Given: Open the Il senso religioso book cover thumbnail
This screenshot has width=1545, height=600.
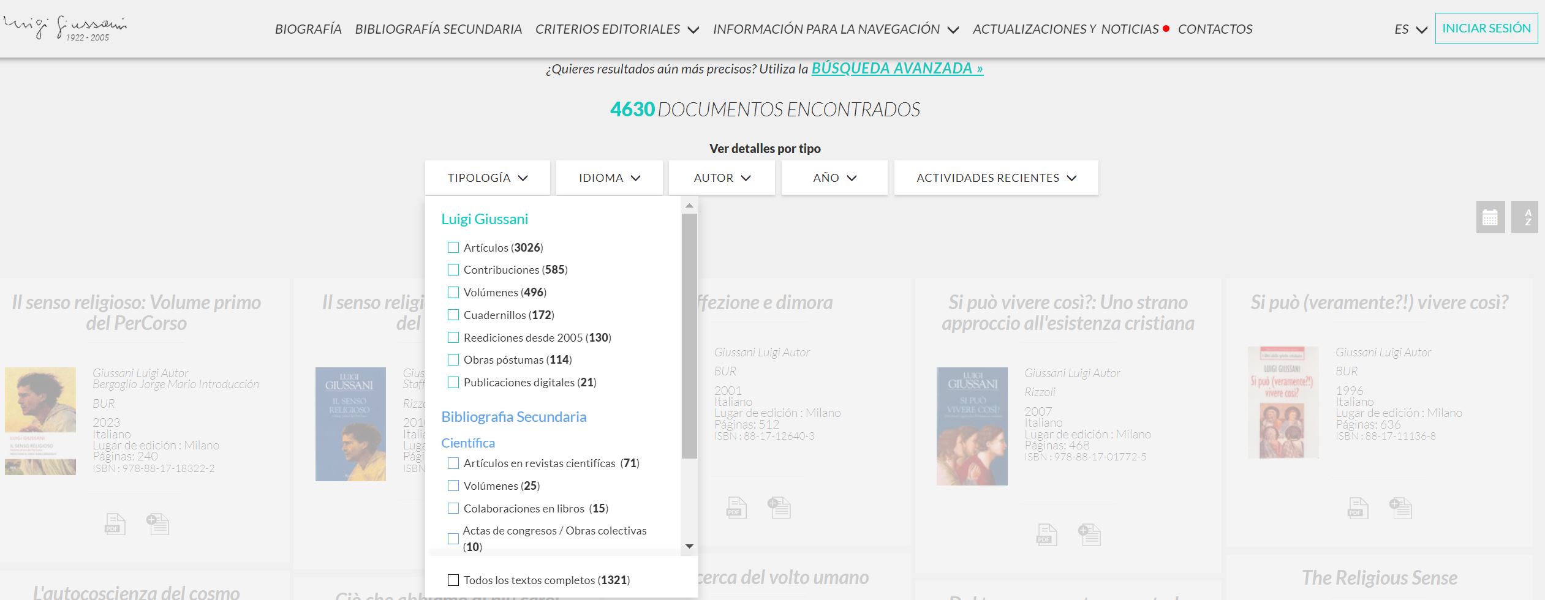Looking at the screenshot, I should click(x=40, y=421).
